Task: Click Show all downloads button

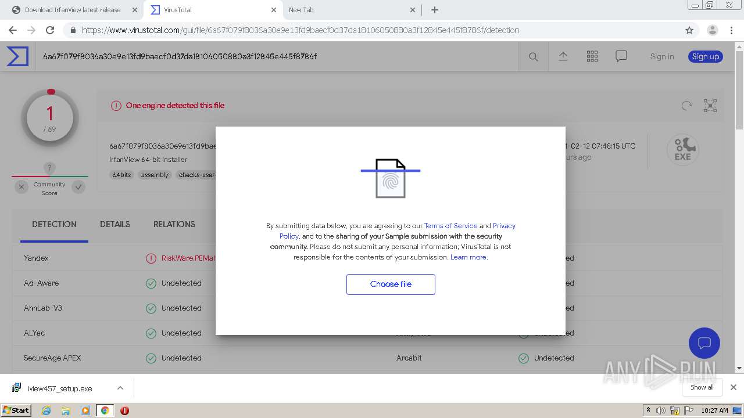Action: 702,387
